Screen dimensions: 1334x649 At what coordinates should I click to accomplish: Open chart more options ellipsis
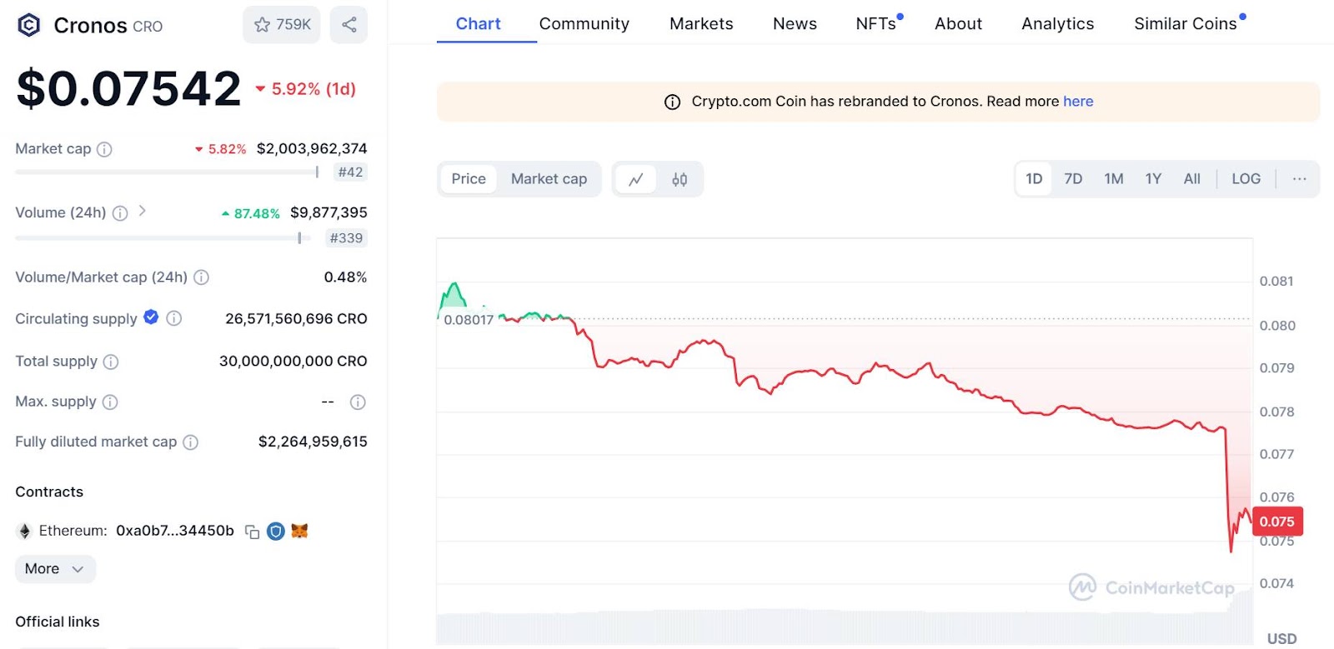(1299, 179)
